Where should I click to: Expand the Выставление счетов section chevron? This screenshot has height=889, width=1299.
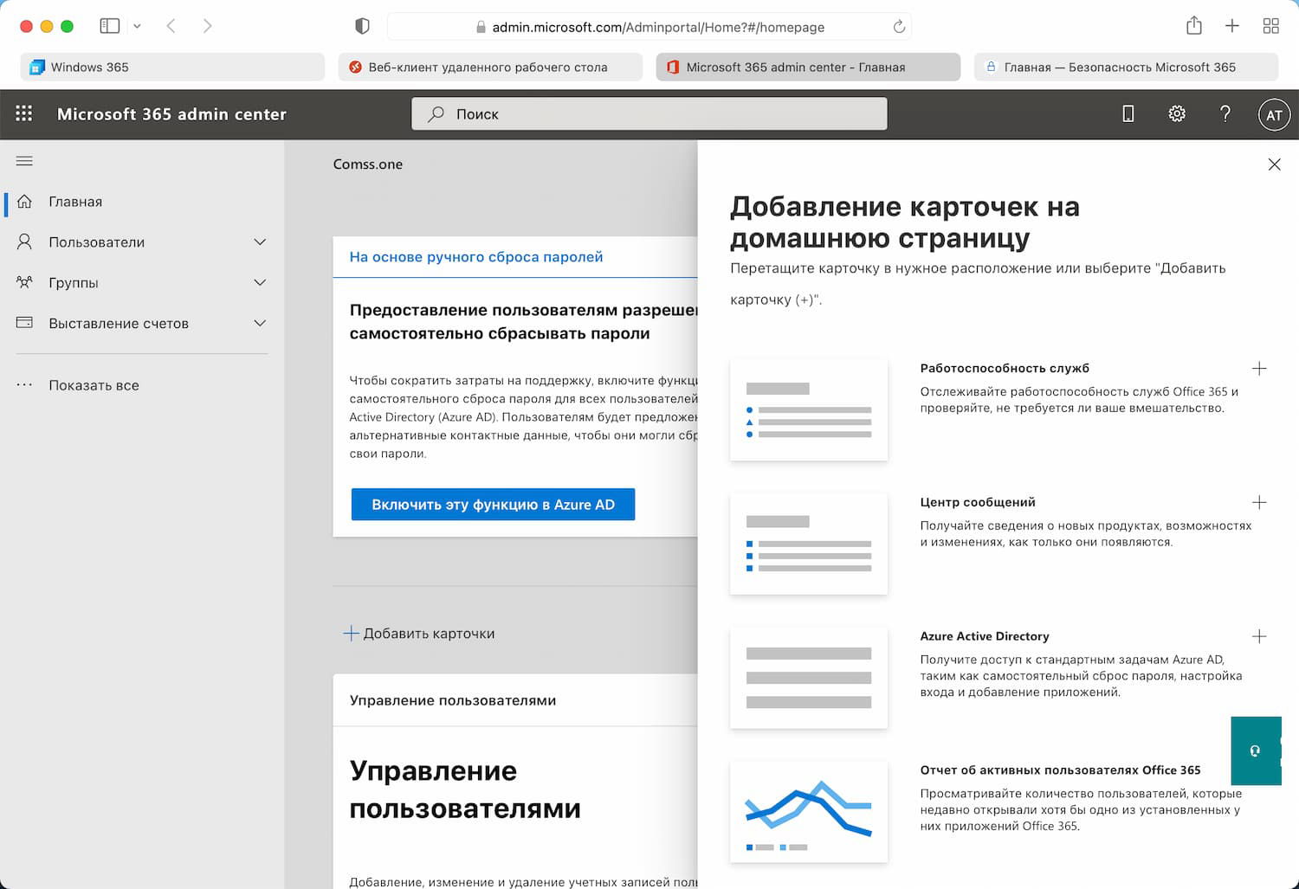[x=260, y=324]
